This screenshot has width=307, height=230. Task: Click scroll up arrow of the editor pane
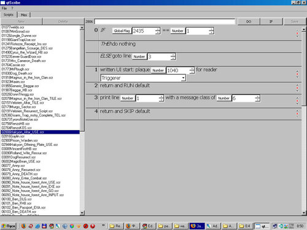(304, 29)
